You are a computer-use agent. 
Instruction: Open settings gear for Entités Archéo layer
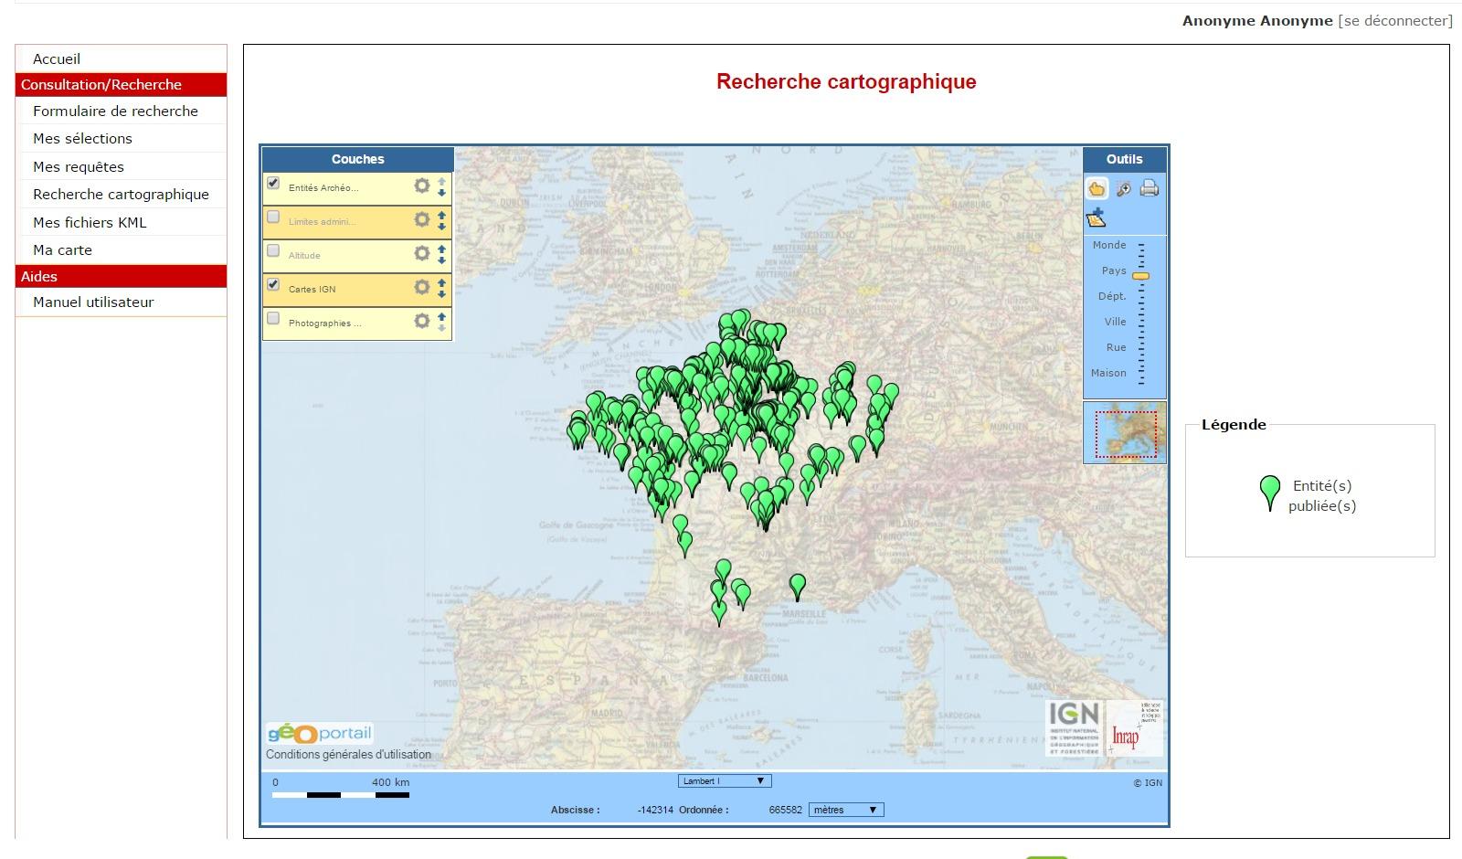421,186
